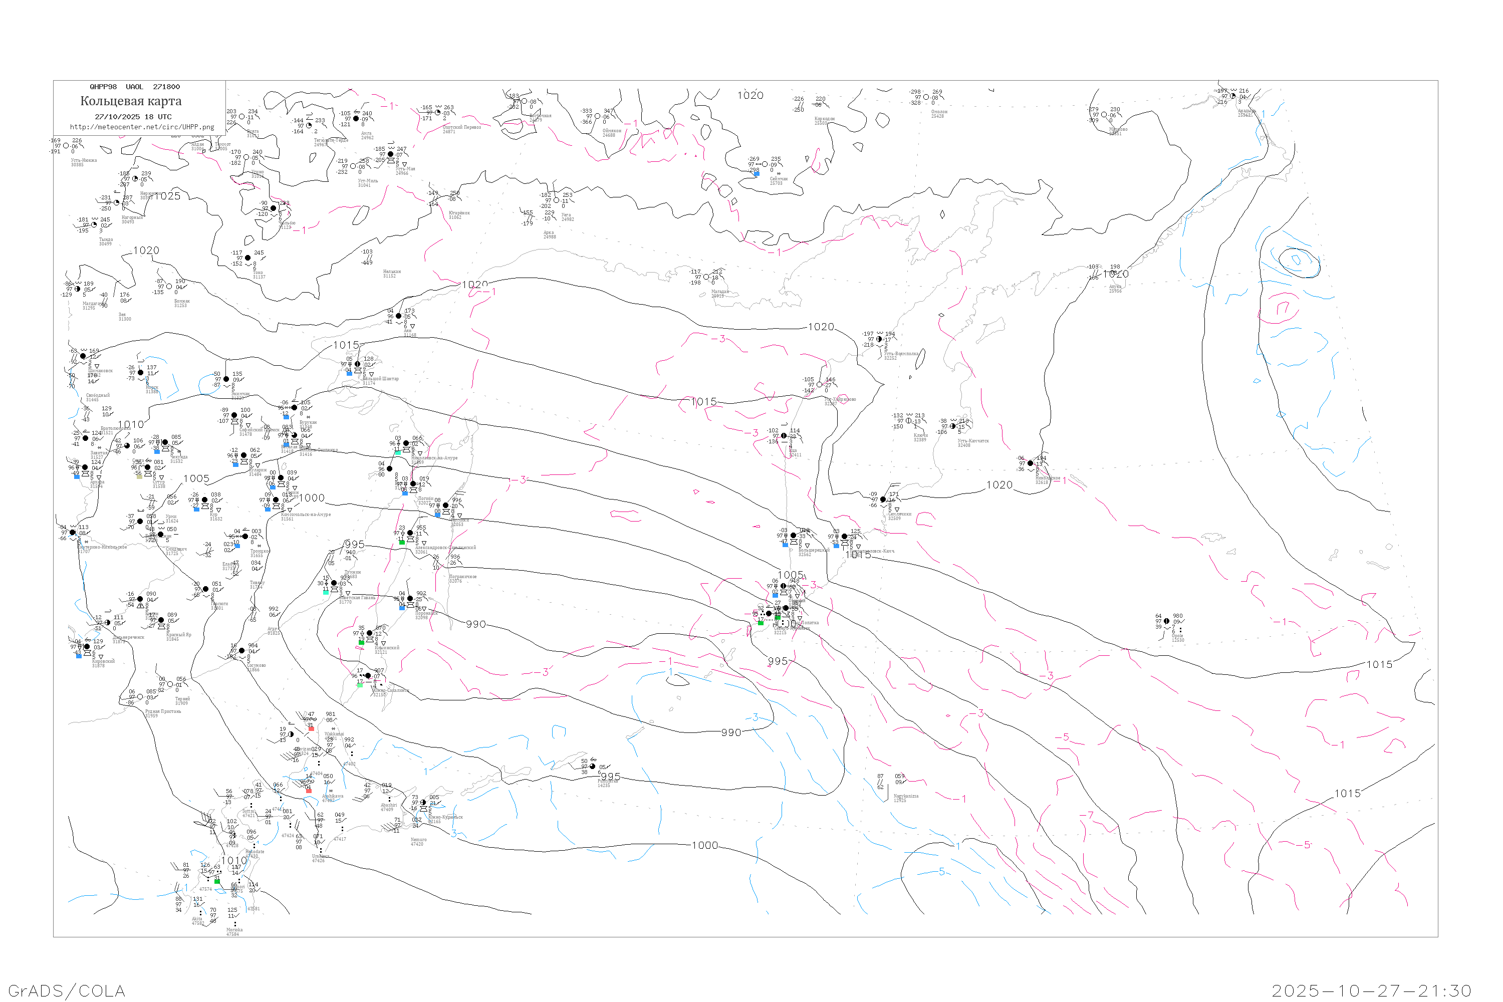Image resolution: width=1503 pixels, height=1002 pixels.
Task: Click the filled station circle at Токо
Action: point(248,258)
